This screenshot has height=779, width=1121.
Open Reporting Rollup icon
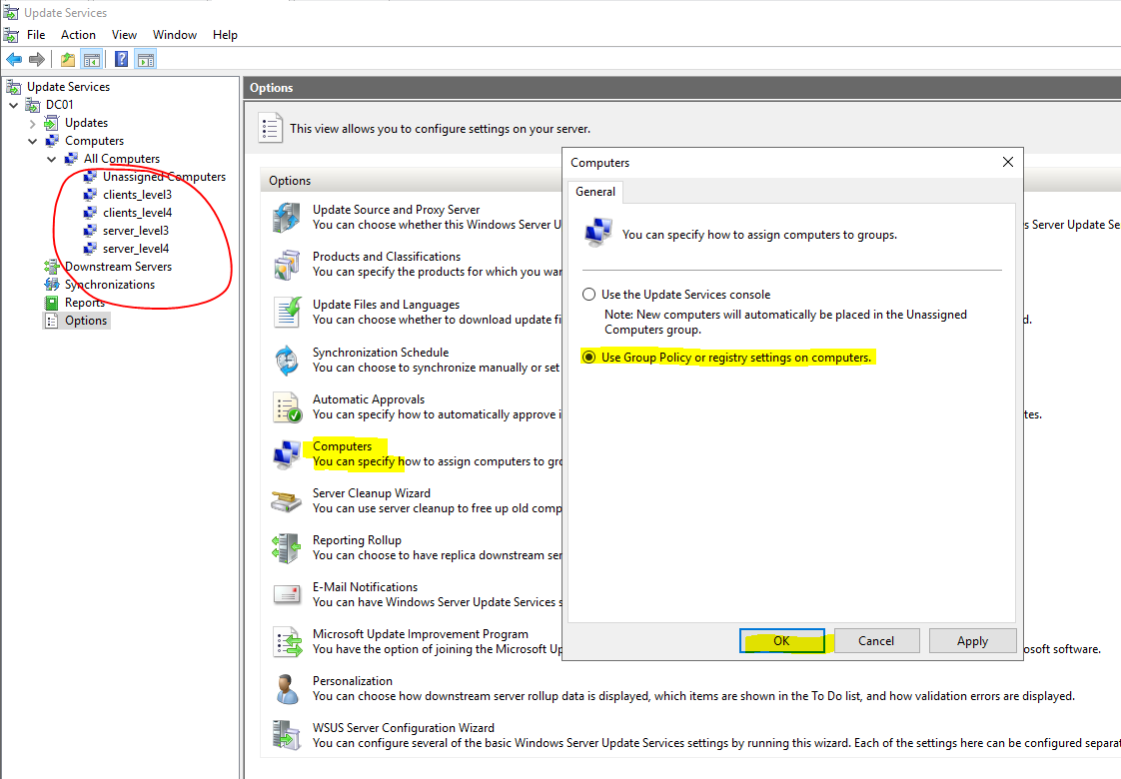(x=287, y=548)
